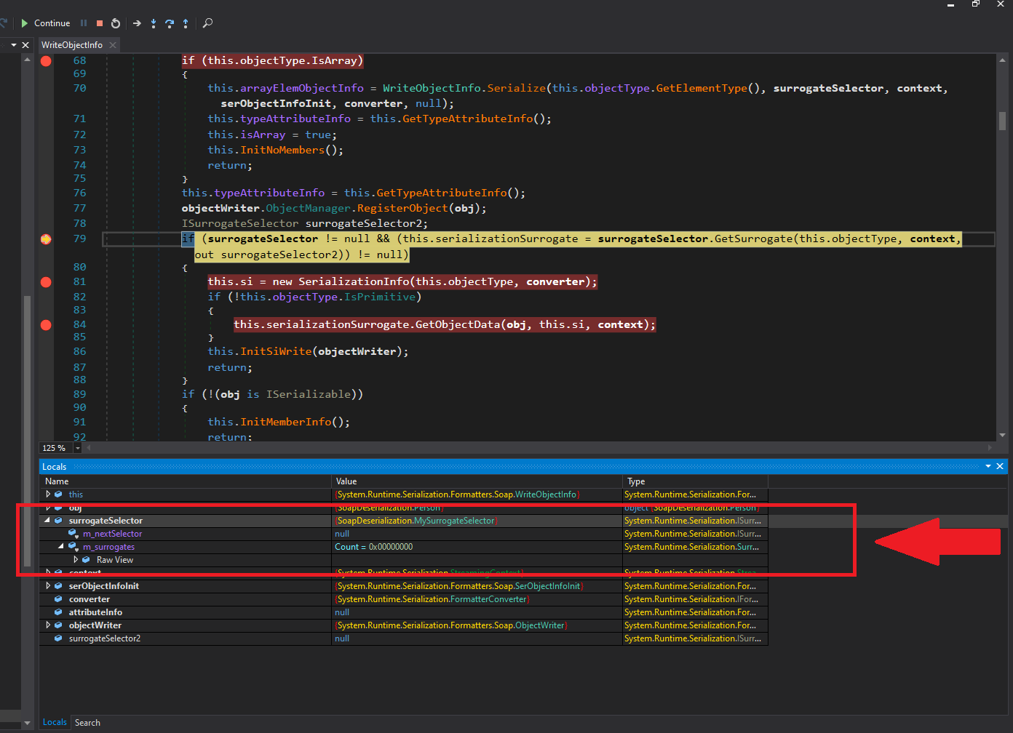Screen dimensions: 1013x733
Task: Click the editor scroll-up arrow
Action: point(1002,60)
